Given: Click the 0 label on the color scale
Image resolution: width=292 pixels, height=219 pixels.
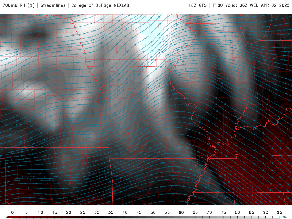Looking at the screenshot, I should pyautogui.click(x=12, y=212).
